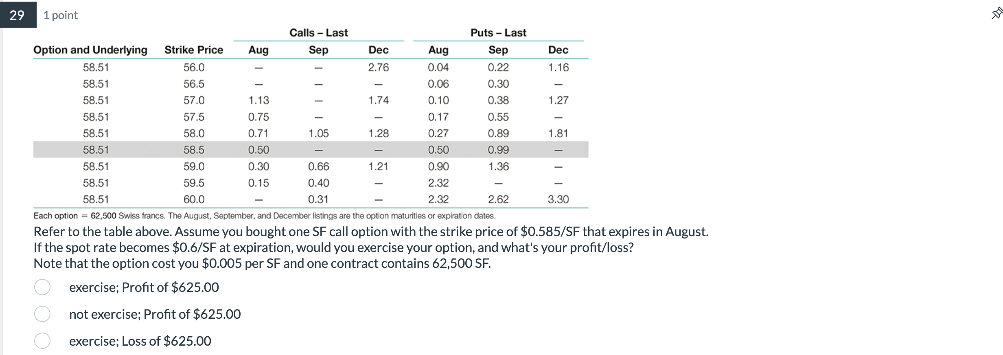Click the "1 point" label
The image size is (1003, 355).
pyautogui.click(x=60, y=15)
